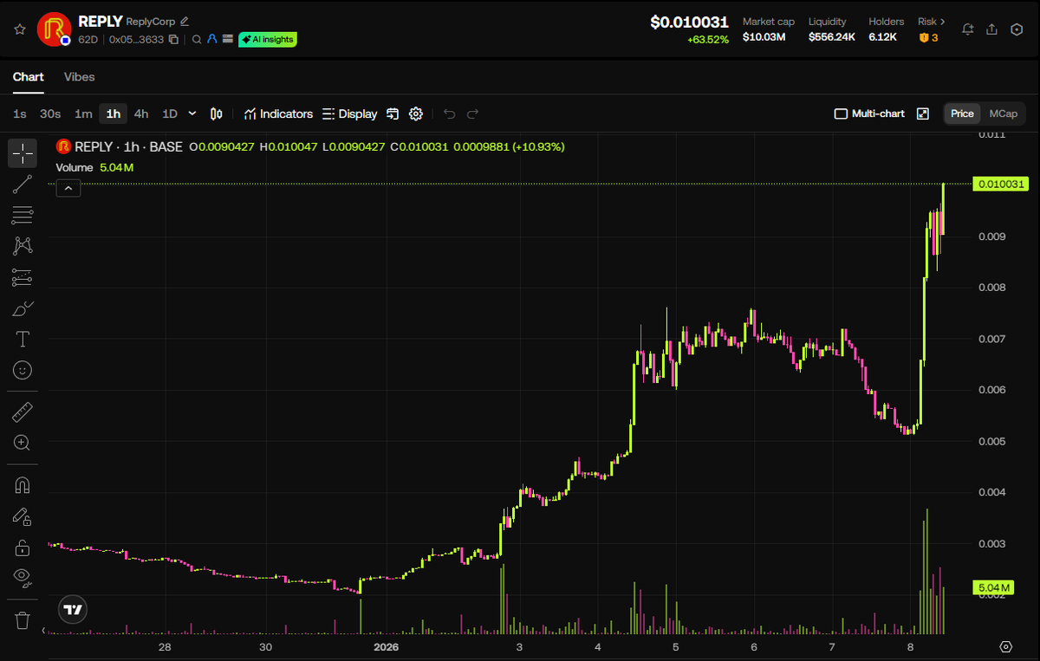Share this token page
Screen dimensions: 1040x661
click(992, 29)
